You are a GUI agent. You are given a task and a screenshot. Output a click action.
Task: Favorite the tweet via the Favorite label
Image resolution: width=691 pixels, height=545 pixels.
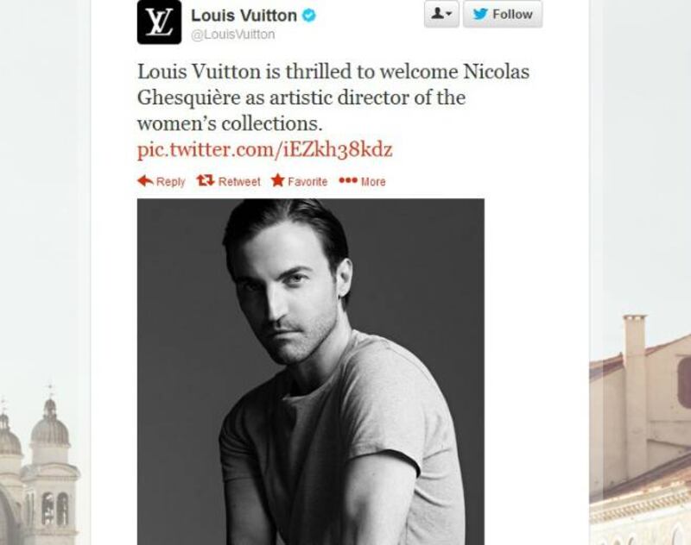point(307,182)
